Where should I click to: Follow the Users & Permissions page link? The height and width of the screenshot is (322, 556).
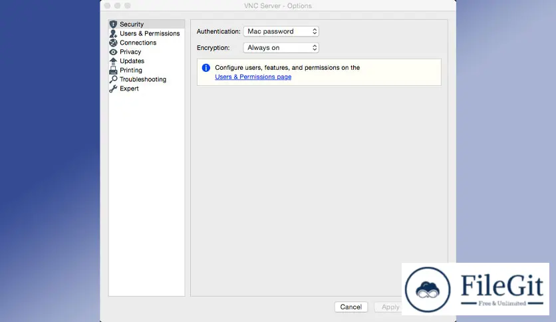[x=253, y=77]
